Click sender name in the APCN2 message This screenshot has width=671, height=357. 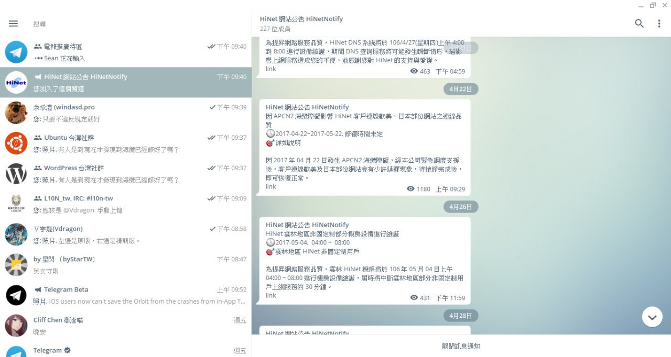click(307, 107)
